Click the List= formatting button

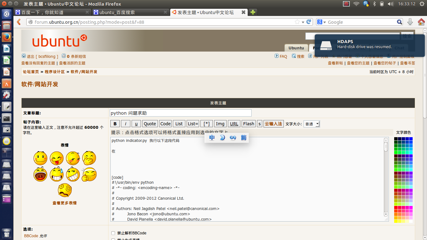click(193, 124)
